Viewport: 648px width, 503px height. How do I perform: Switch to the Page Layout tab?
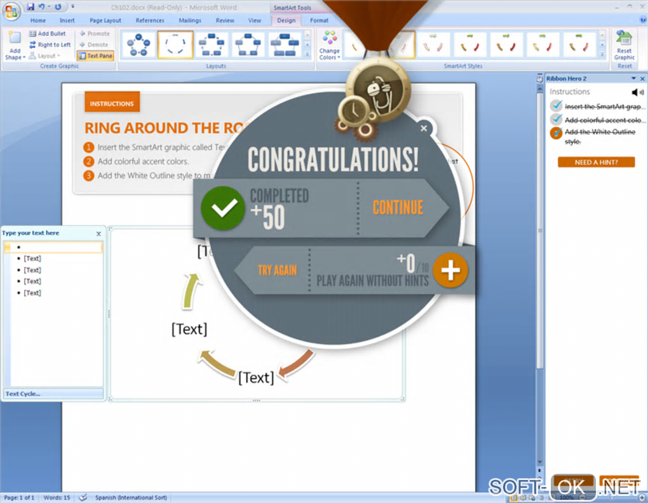click(x=105, y=20)
